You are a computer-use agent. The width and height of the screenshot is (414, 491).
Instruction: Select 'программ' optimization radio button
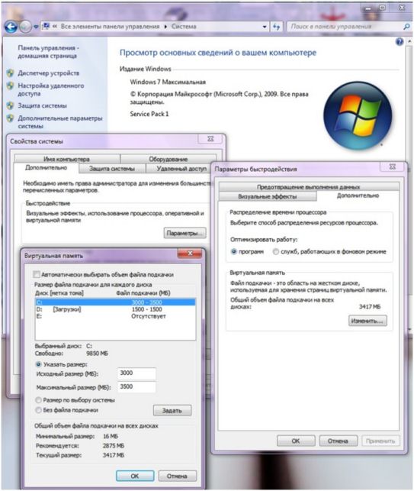pyautogui.click(x=233, y=251)
